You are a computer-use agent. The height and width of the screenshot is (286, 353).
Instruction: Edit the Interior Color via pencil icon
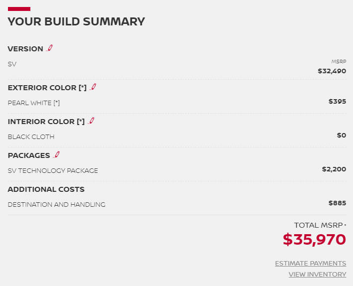91,121
